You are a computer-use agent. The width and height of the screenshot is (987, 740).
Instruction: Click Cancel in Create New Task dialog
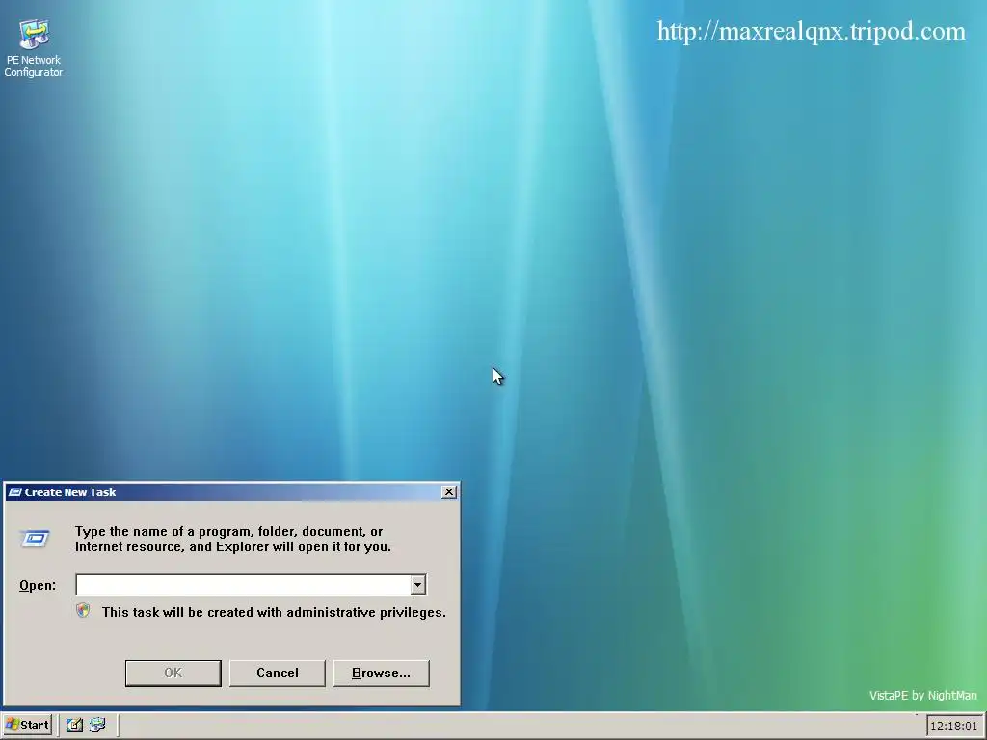pos(277,673)
